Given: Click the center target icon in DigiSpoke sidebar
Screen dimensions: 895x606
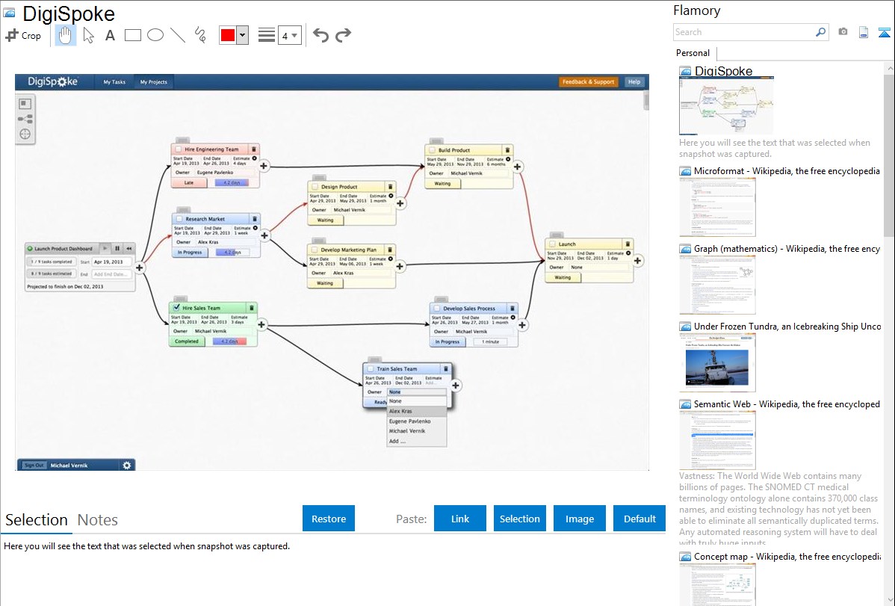Looking at the screenshot, I should tap(25, 135).
